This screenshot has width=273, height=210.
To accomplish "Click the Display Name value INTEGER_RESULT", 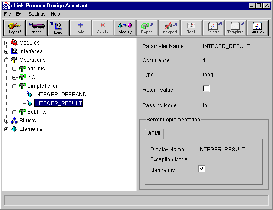I will coord(222,149).
